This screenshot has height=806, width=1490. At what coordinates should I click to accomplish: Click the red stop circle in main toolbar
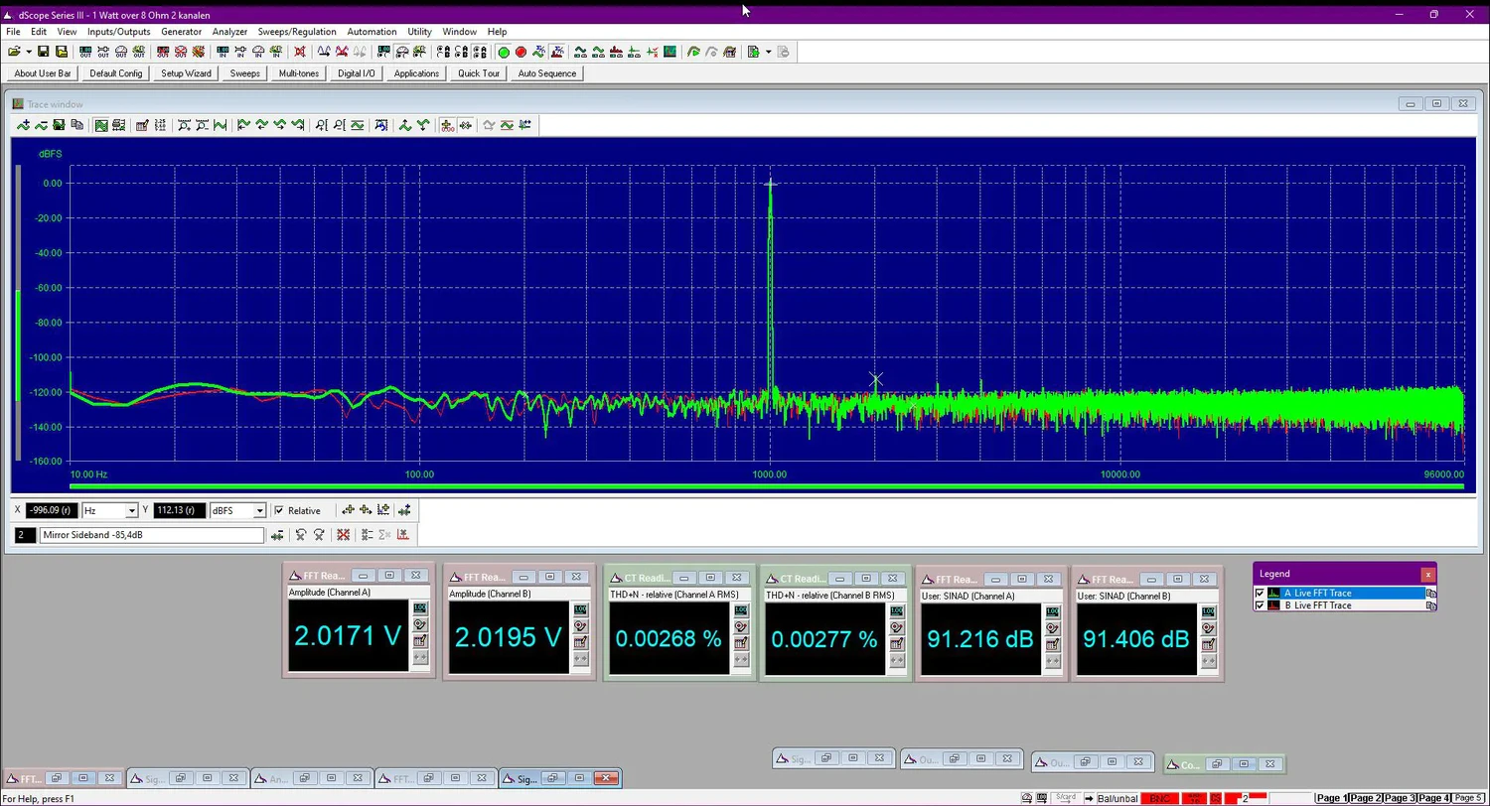pos(520,52)
